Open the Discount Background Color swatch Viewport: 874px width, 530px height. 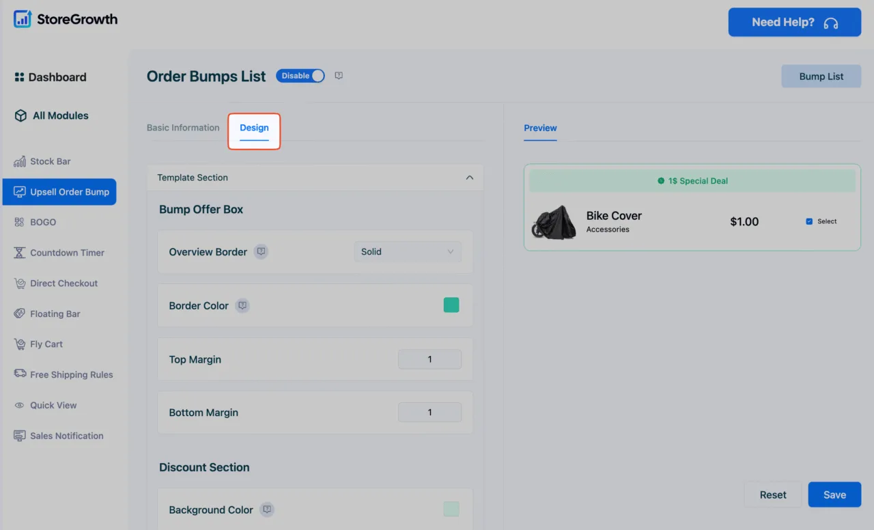(451, 509)
